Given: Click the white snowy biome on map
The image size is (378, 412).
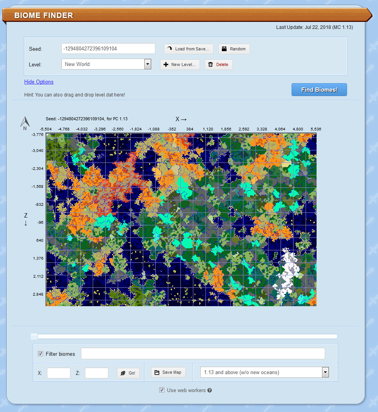Looking at the screenshot, I should click(289, 273).
